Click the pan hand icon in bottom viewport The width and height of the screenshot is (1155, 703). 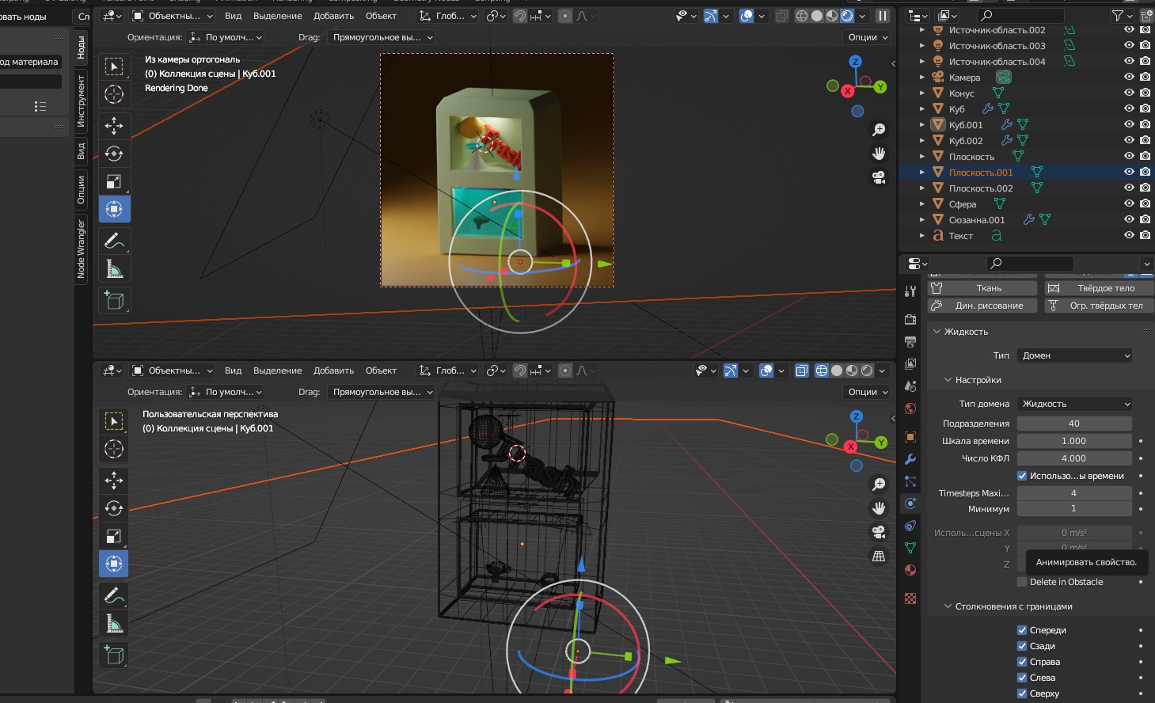[879, 508]
